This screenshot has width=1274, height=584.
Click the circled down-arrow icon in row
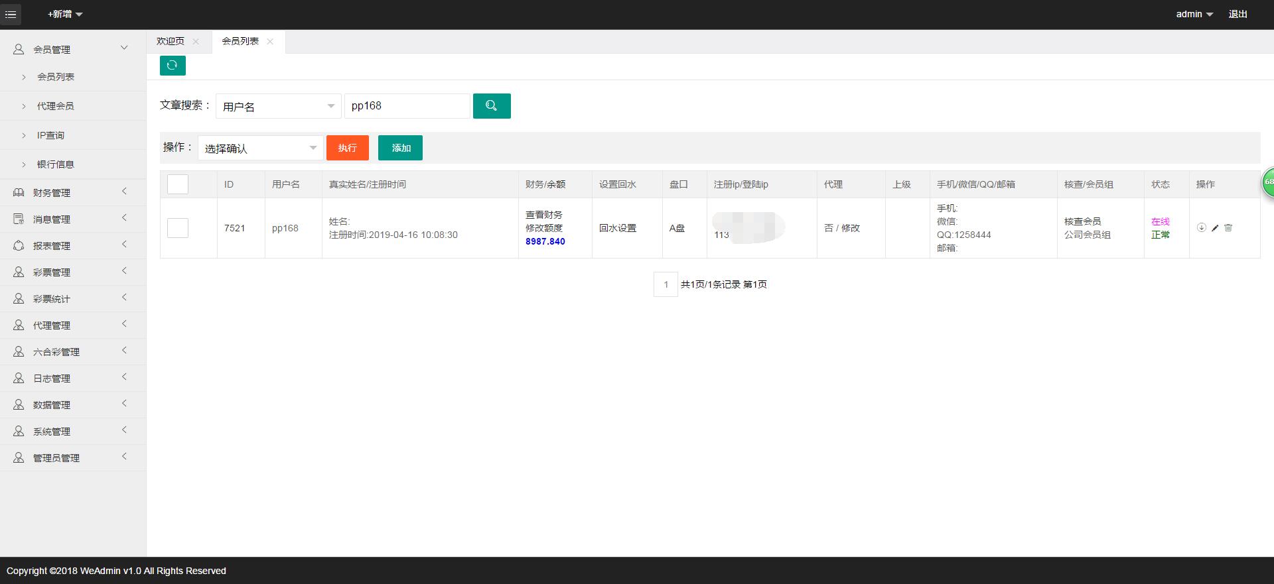tap(1201, 227)
